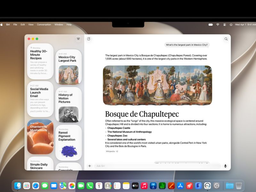This screenshot has height=192, width=256.
Task: Click the date and time in menu bar
Action: coord(245,25)
